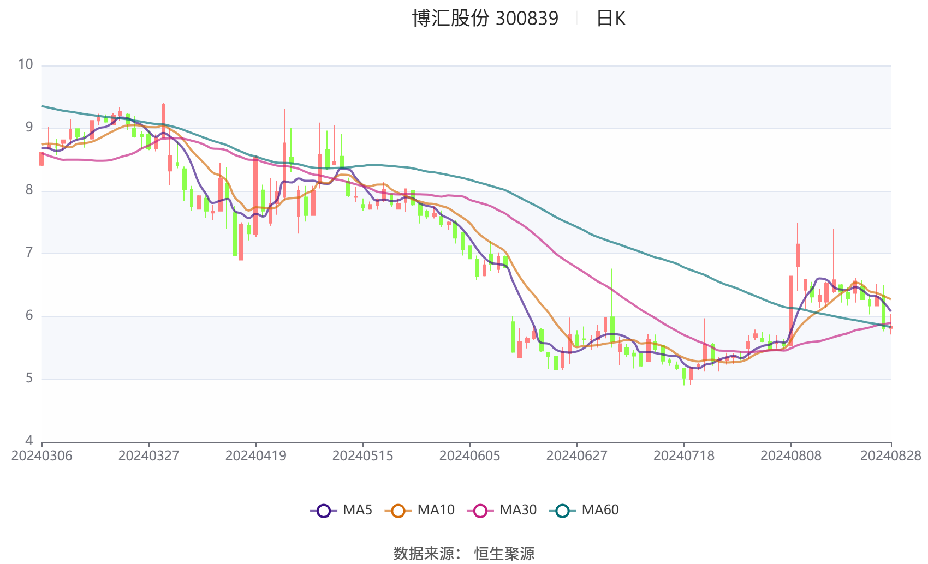This screenshot has height=564, width=928.
Task: Click the 10 price axis label
Action: 26,64
